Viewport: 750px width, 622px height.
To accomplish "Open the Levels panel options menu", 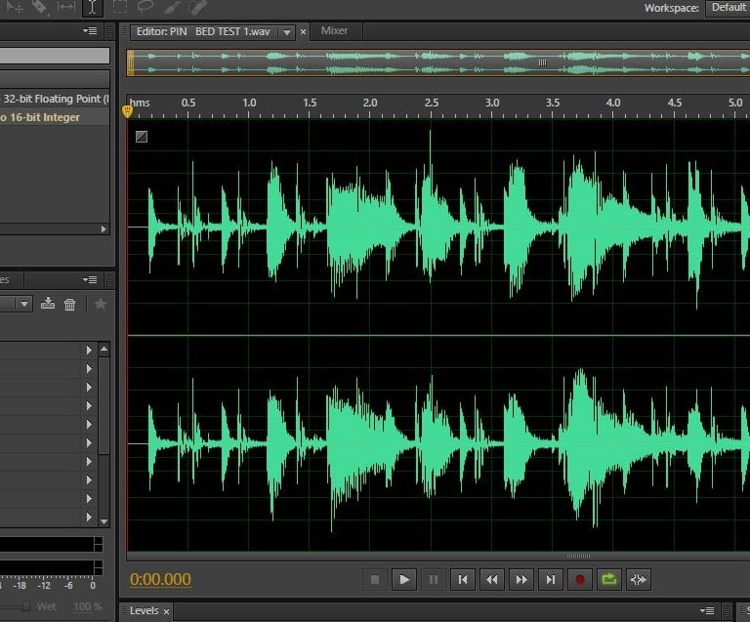I will tap(707, 610).
